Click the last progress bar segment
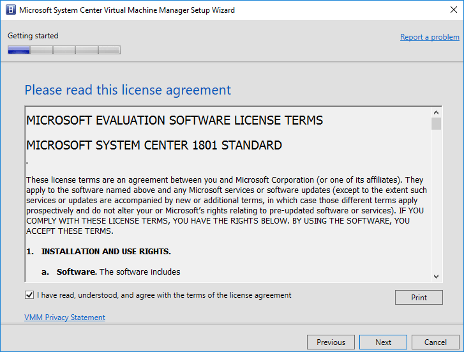Screen dimensions: 464x352 109,50
